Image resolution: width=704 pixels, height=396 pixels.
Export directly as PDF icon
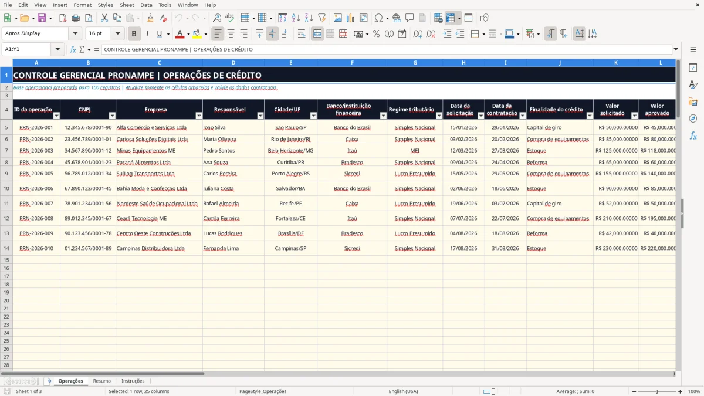[x=63, y=18]
